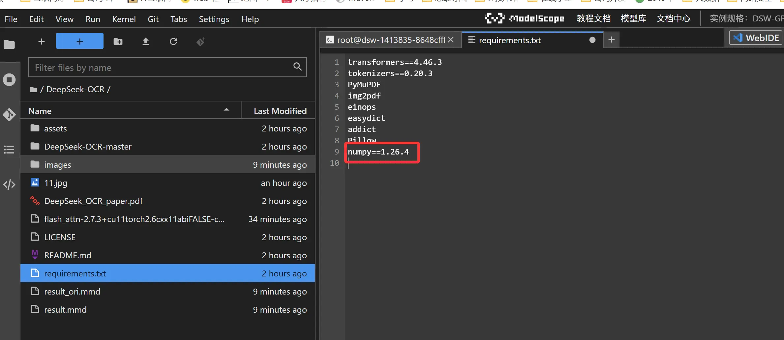Open the File menu
This screenshot has width=784, height=340.
(x=11, y=19)
